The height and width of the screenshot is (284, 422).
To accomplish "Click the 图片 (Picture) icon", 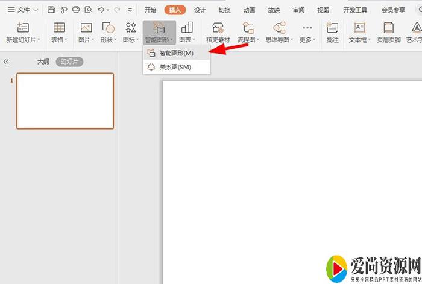I will (86, 28).
